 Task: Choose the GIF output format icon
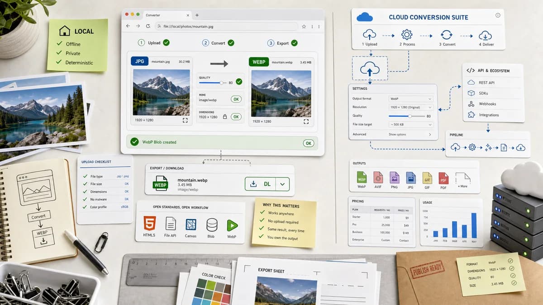click(427, 177)
